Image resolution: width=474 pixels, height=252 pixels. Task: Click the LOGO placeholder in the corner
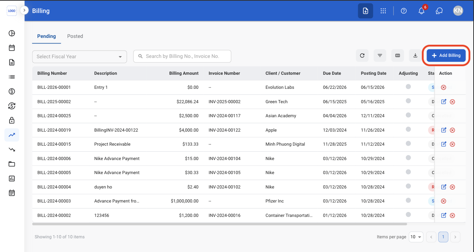pyautogui.click(x=12, y=11)
